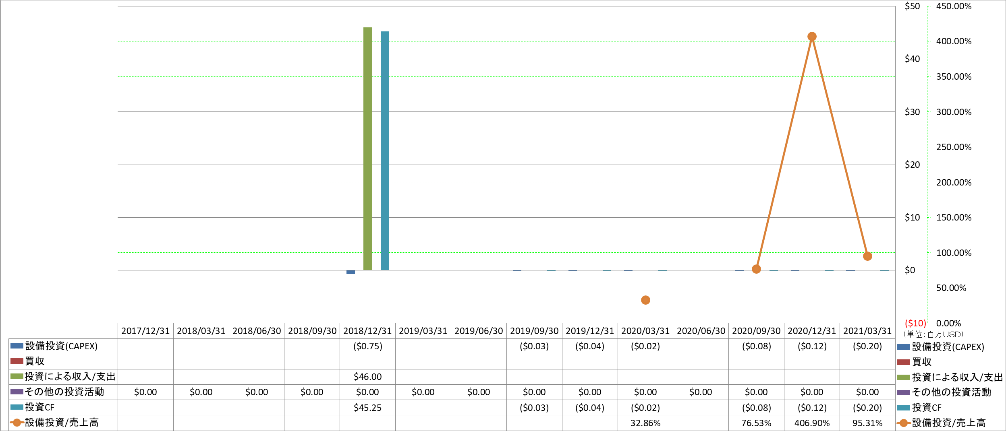Click the 2020/03/31 column header
The height and width of the screenshot is (431, 1006).
coord(645,331)
